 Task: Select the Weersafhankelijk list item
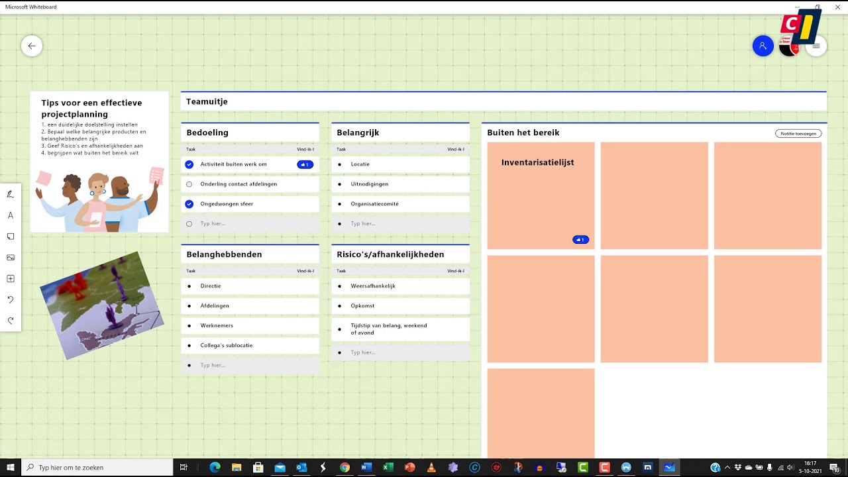tap(400, 286)
